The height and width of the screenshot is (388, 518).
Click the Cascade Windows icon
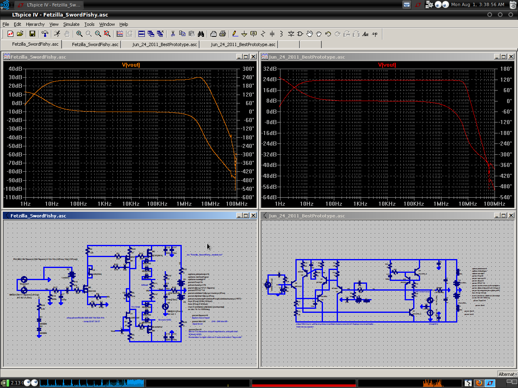(x=151, y=34)
